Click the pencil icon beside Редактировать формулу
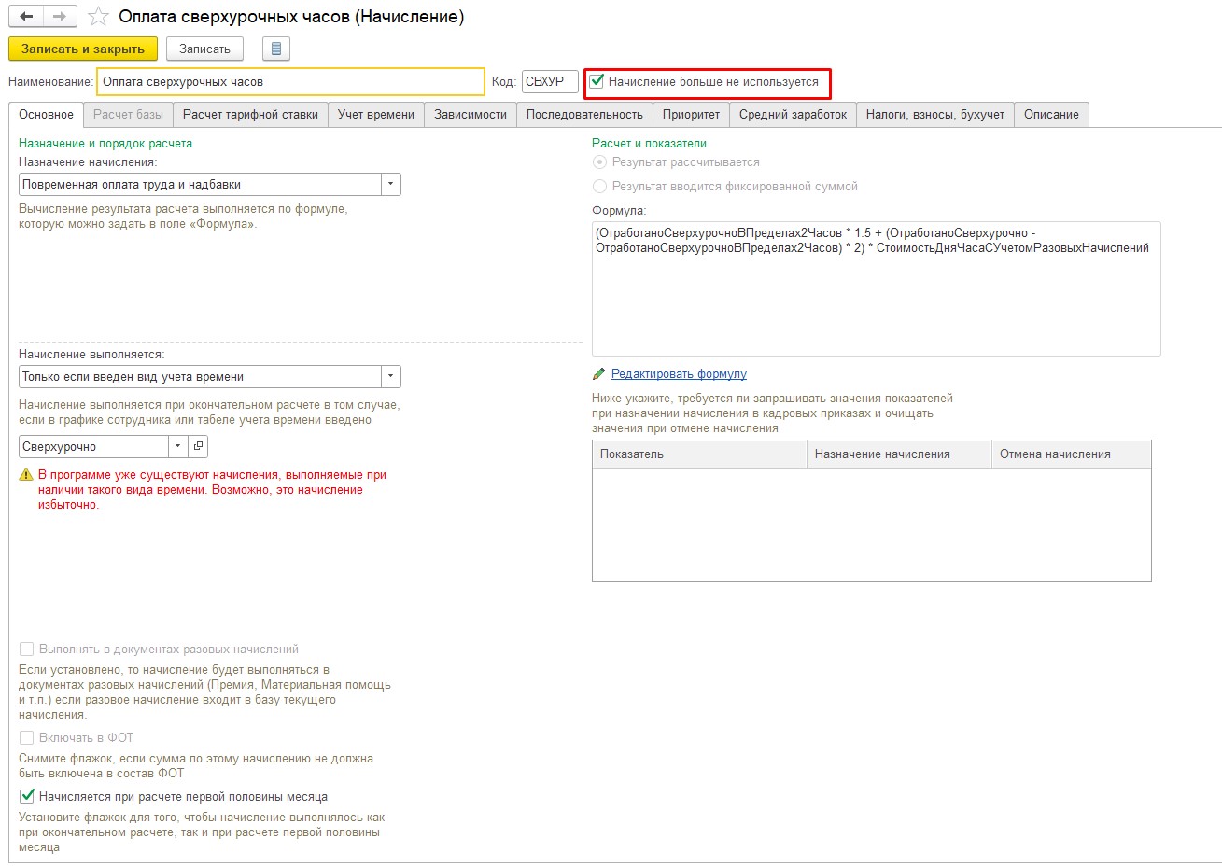Viewport: 1222px width, 867px height. click(x=599, y=374)
